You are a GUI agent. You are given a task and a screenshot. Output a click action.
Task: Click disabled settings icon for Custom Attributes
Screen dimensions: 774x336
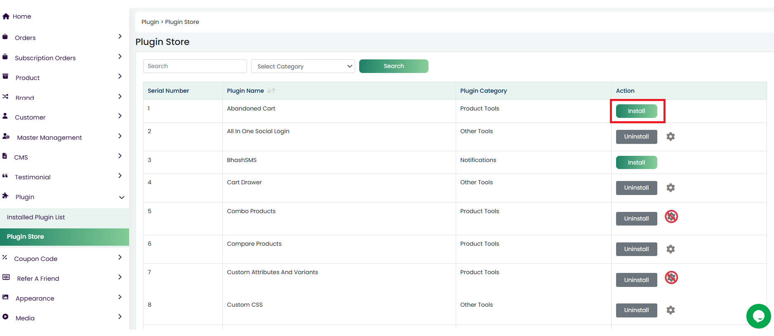[x=671, y=278]
